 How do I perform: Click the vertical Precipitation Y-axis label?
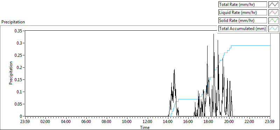tap(11, 73)
